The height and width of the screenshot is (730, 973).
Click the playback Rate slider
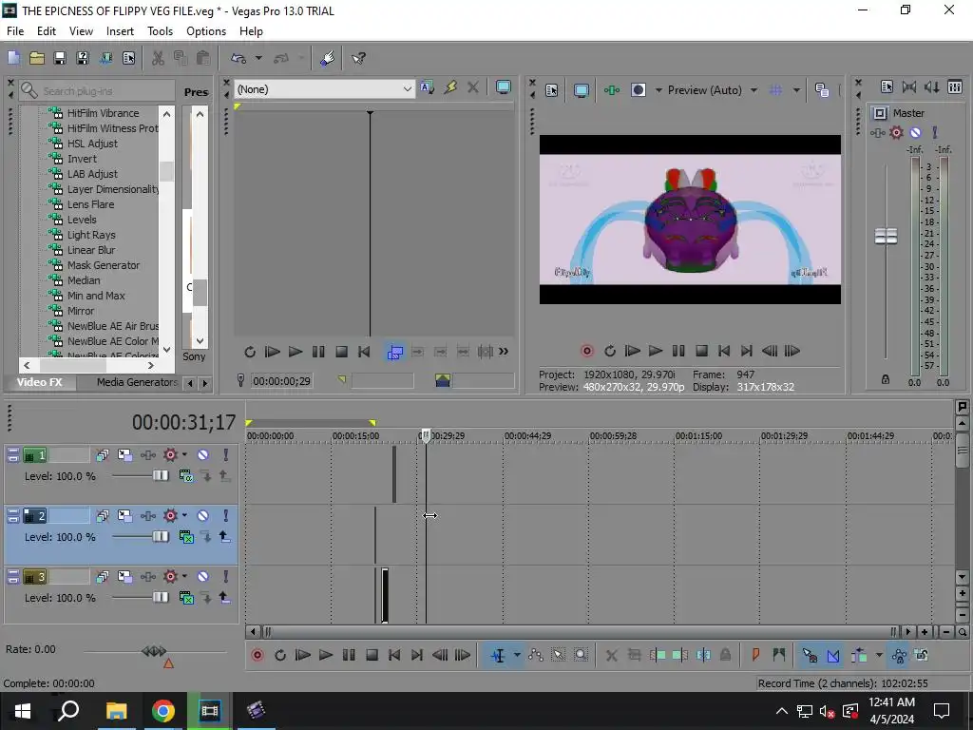155,651
